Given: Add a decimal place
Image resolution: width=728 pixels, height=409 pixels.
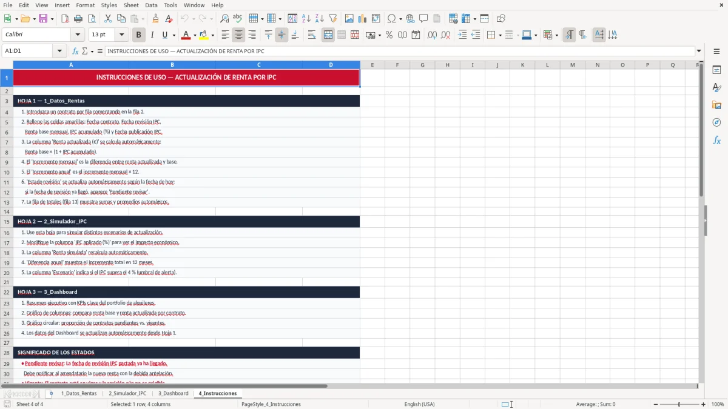Looking at the screenshot, I should pos(432,35).
